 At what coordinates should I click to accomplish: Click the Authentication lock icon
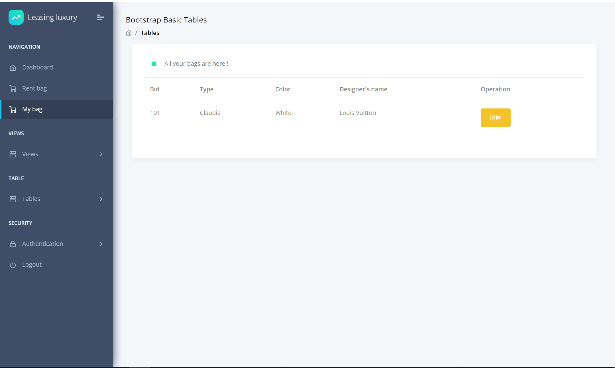13,244
